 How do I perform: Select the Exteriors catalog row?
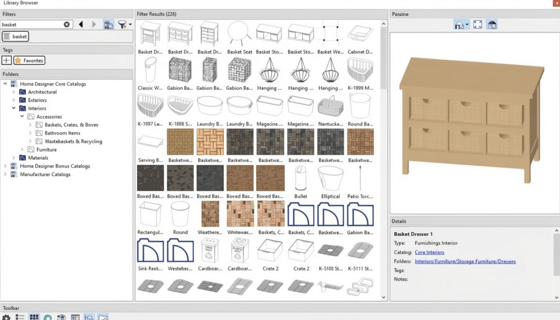tap(37, 100)
